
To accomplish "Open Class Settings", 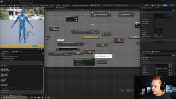I will pos(76,5).
